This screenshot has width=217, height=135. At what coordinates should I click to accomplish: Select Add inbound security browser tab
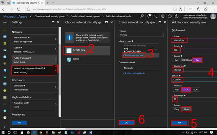(x=28, y=3)
